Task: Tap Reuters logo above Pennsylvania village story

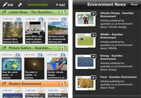Action: click(x=41, y=91)
